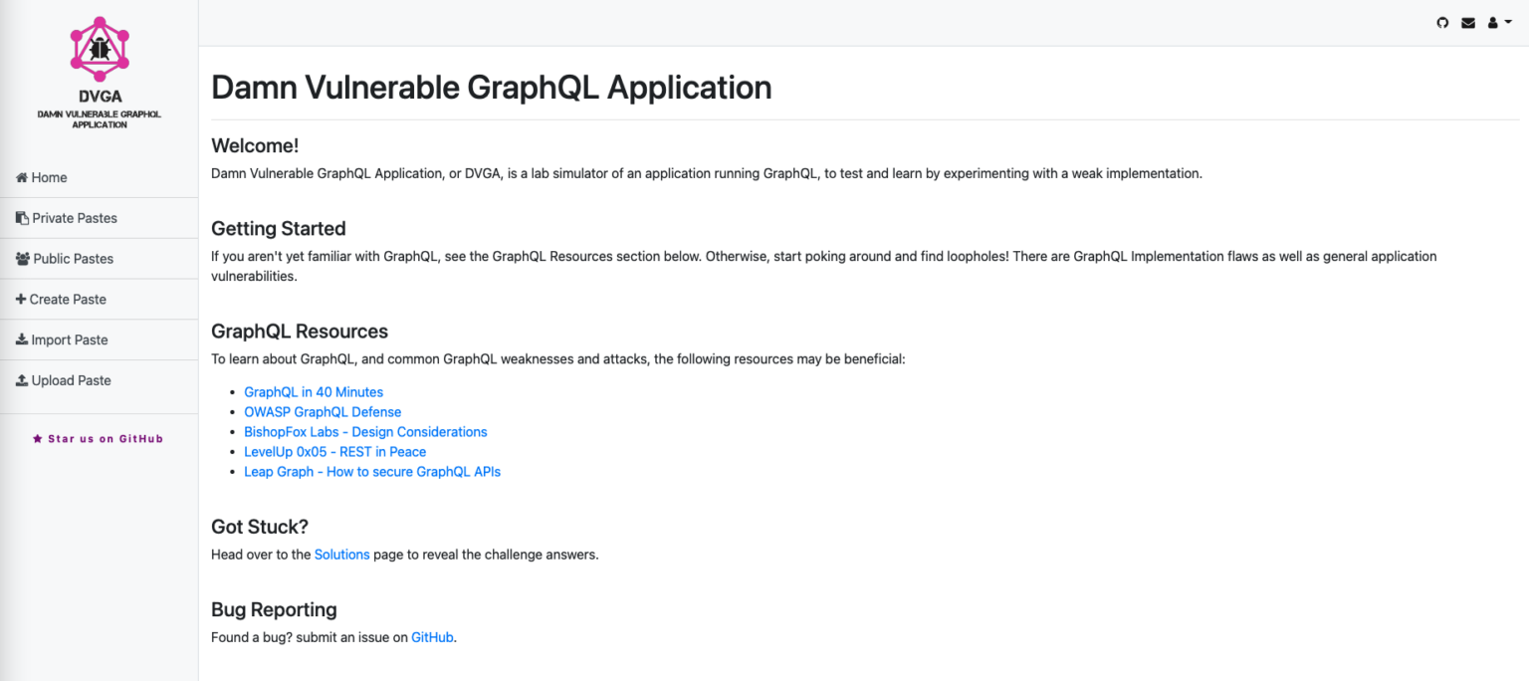This screenshot has height=681, width=1529.
Task: Open the LevelUp 0x05 REST in Peace link
Action: tap(334, 451)
